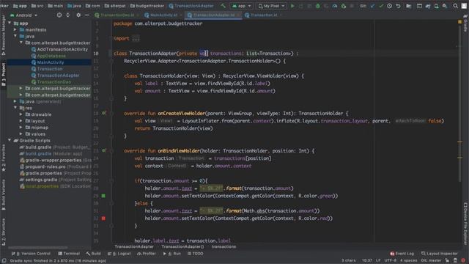Run the app with the green play icon
The height and width of the screenshot is (264, 469).
(x=292, y=6)
